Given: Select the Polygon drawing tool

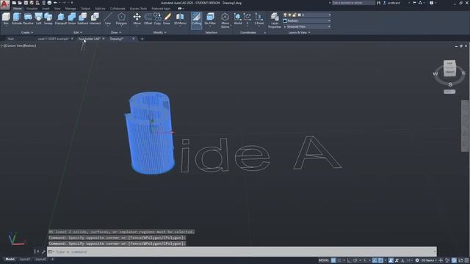Looking at the screenshot, I should (121, 18).
